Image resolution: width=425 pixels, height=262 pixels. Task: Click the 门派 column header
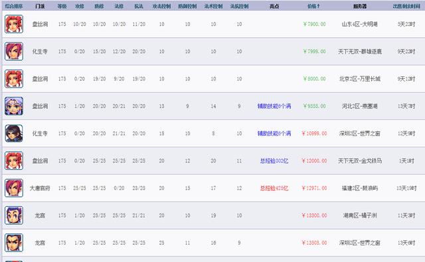[x=40, y=6]
